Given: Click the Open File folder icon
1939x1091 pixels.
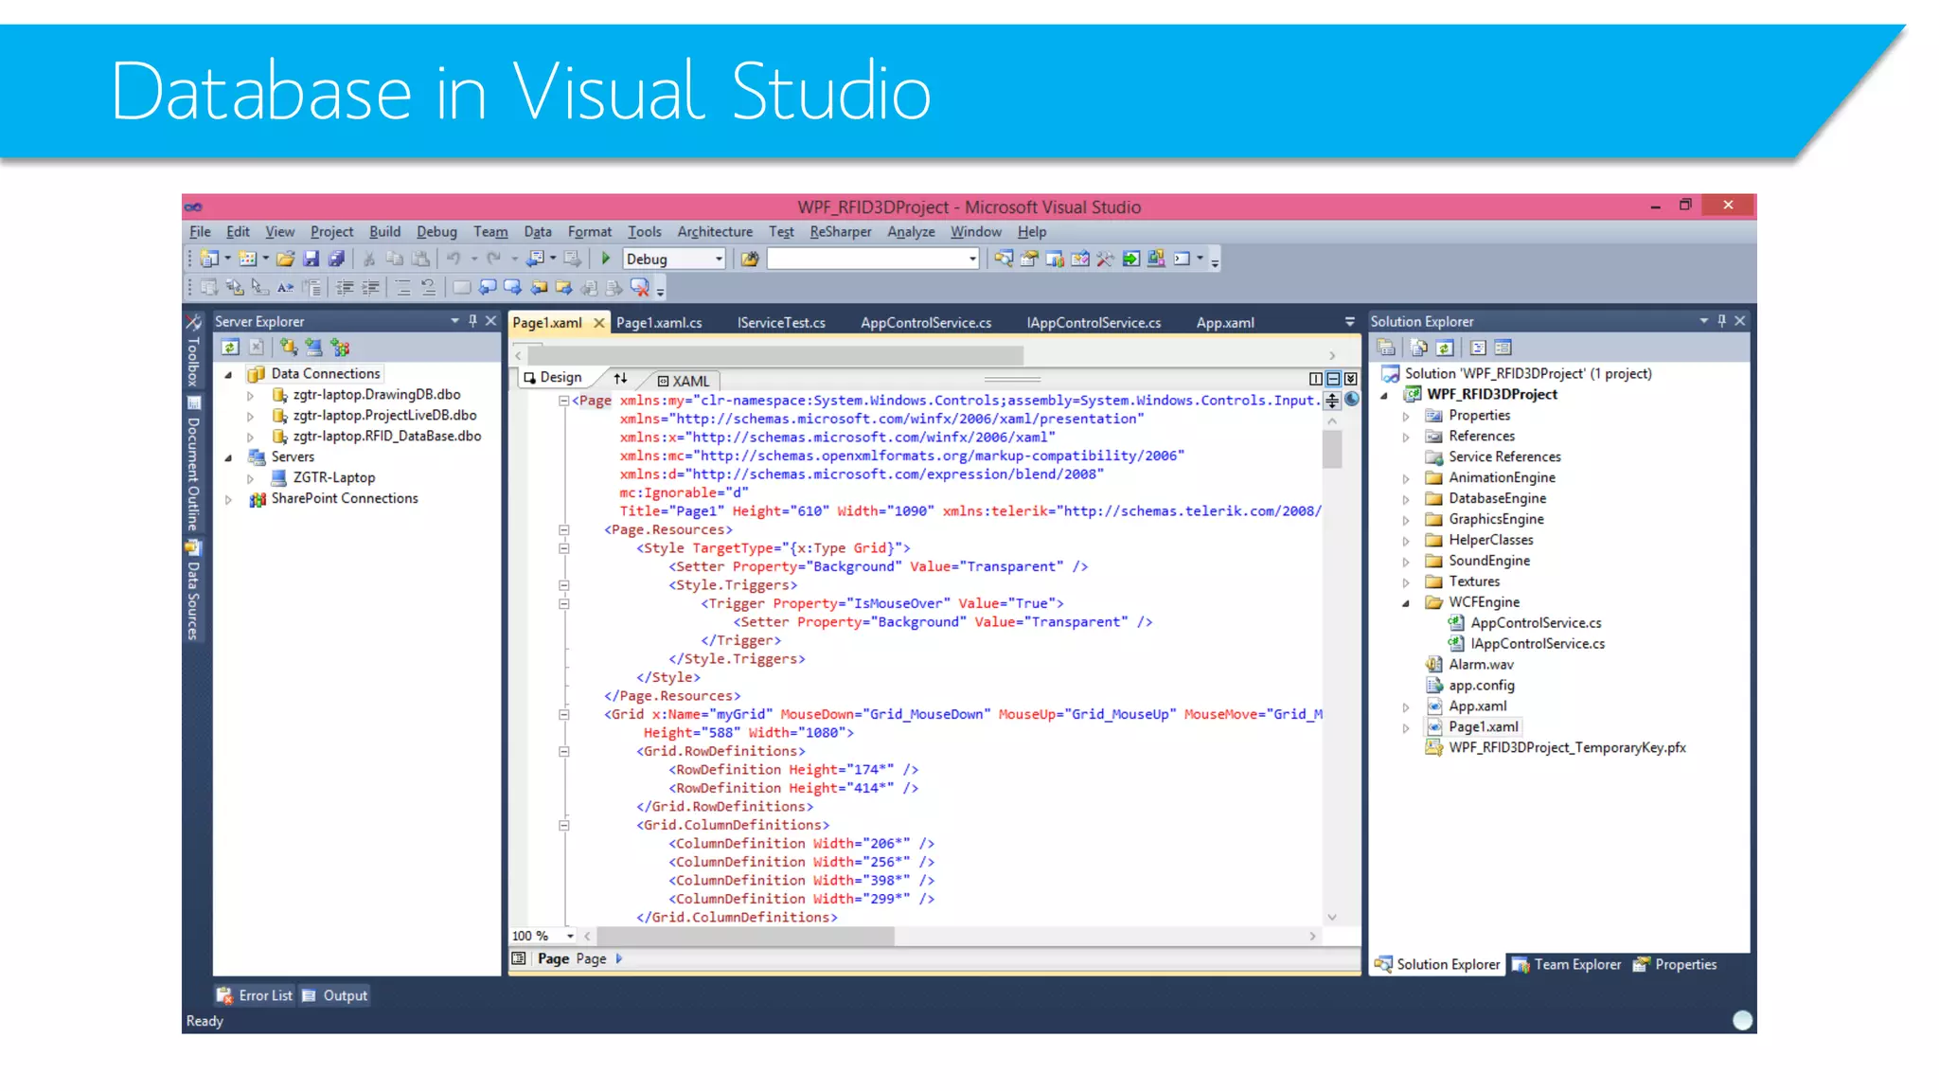Looking at the screenshot, I should click(285, 259).
